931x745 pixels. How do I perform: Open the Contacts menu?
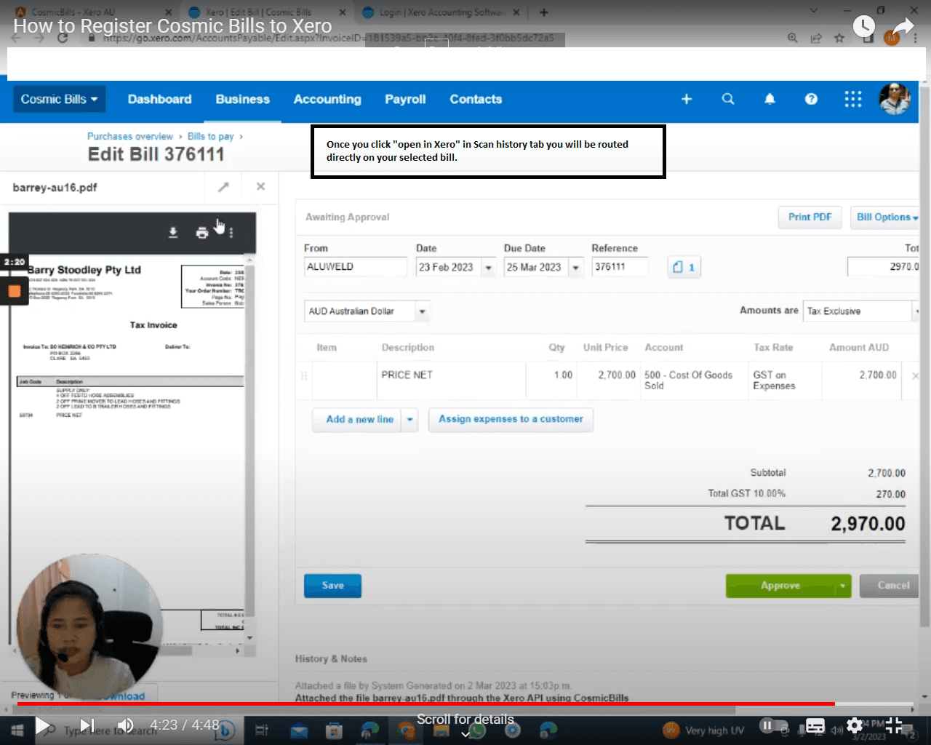click(476, 99)
